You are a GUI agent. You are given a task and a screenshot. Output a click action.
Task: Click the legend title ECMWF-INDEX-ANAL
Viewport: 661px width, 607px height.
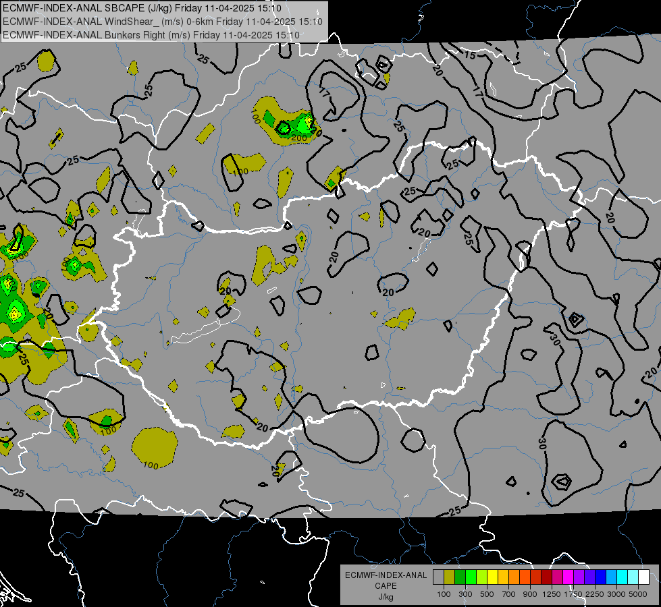[386, 575]
